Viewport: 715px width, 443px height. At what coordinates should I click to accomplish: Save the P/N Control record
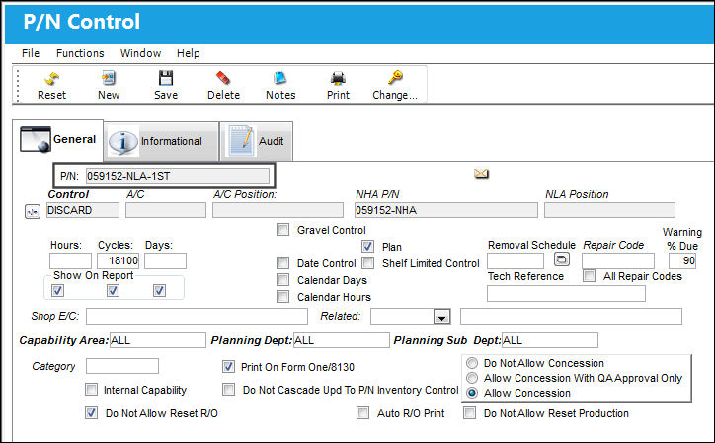point(166,78)
